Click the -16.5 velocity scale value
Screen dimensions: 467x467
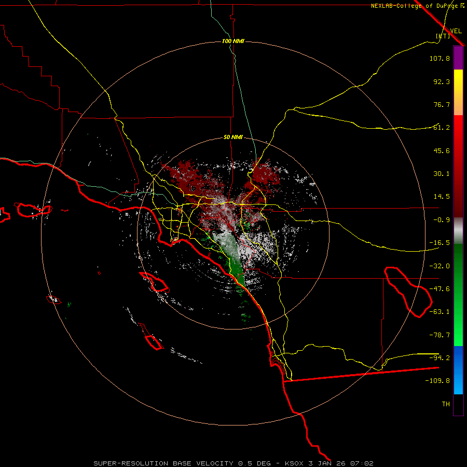(x=439, y=243)
